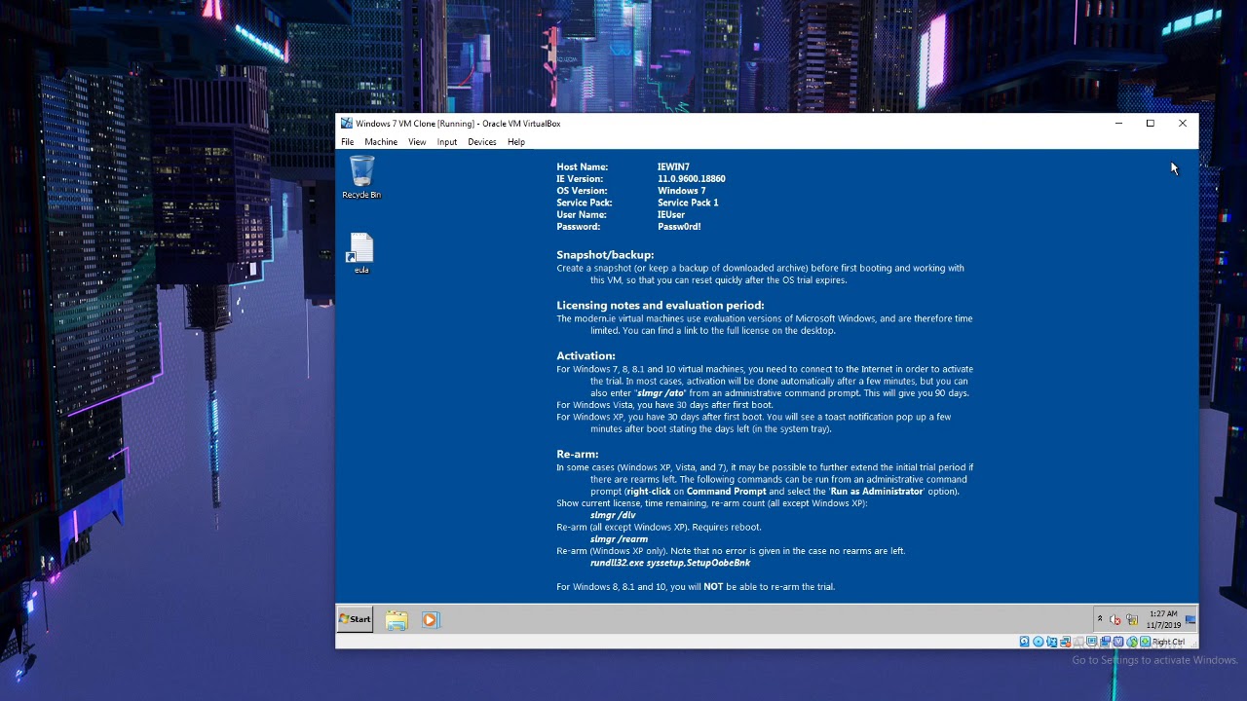Click the greyed USB devices status icon
The height and width of the screenshot is (701, 1247).
(1078, 642)
